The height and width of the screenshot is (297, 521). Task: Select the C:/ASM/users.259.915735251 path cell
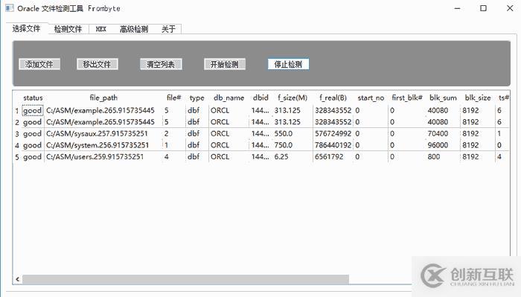point(95,157)
